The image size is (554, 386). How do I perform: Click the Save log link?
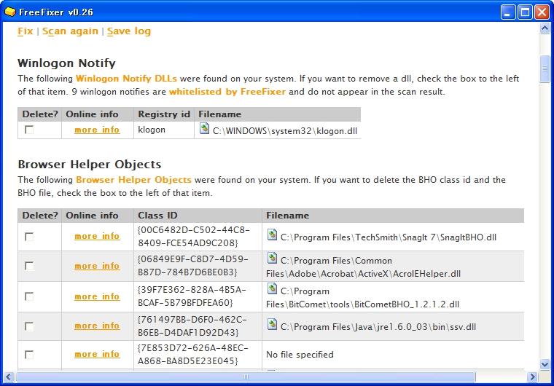129,31
